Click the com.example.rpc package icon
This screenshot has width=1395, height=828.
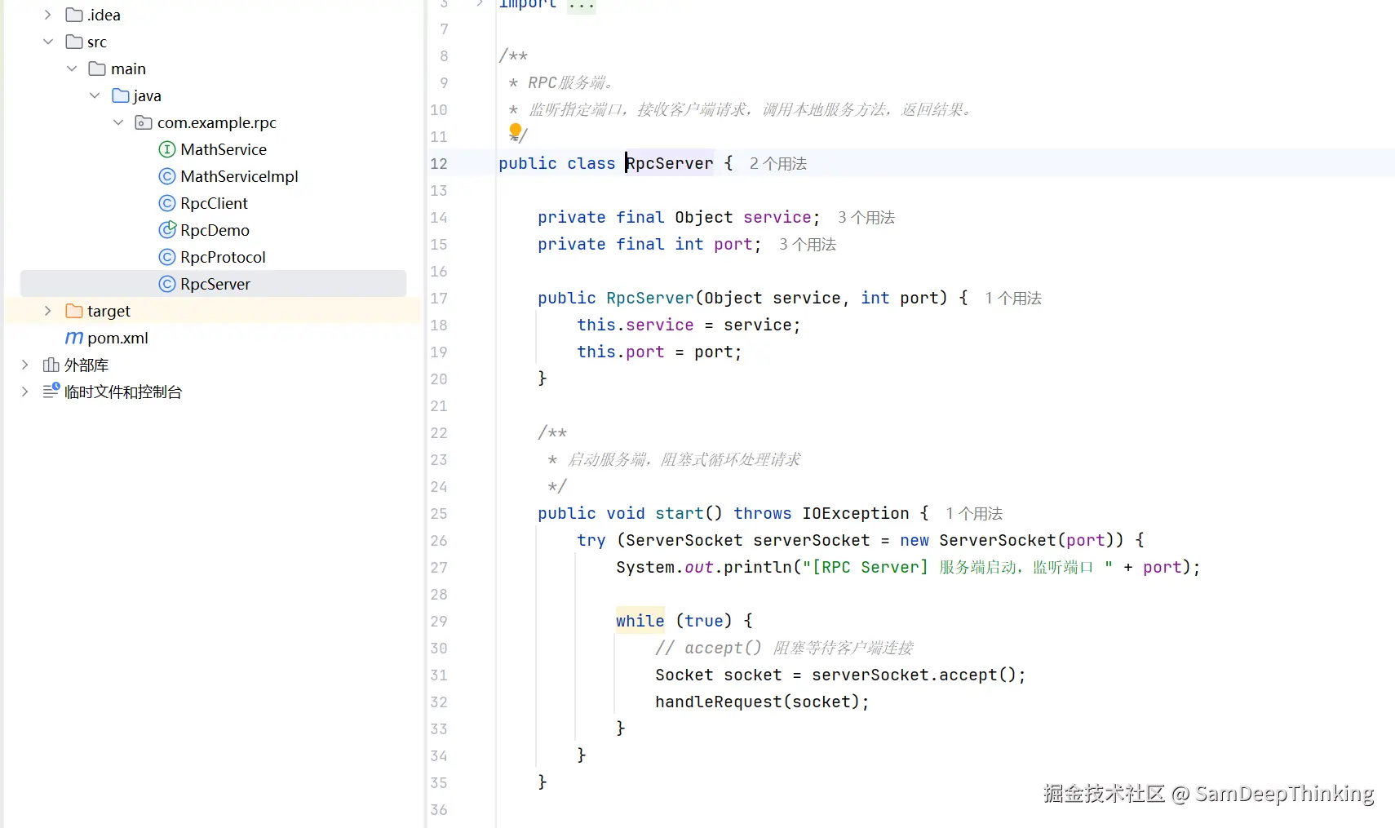(144, 122)
